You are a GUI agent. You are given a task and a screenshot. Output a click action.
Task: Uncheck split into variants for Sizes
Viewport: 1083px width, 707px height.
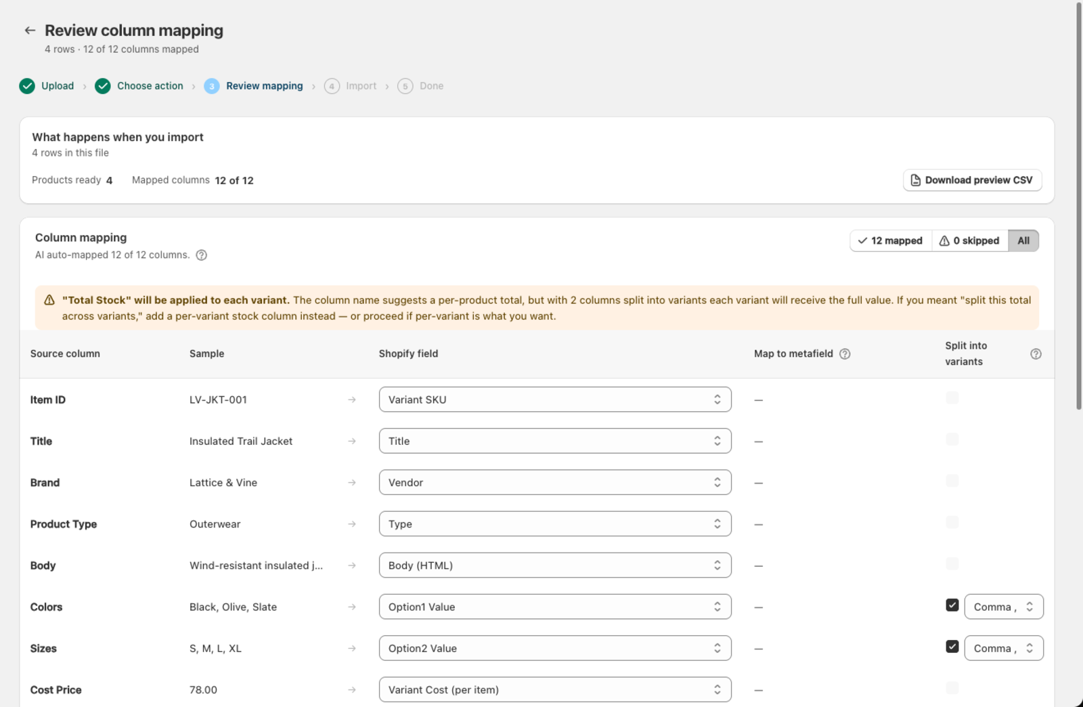pos(952,647)
